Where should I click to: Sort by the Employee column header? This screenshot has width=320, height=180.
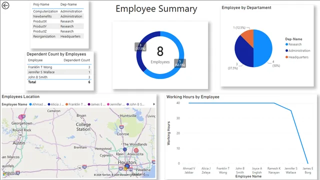[35, 60]
